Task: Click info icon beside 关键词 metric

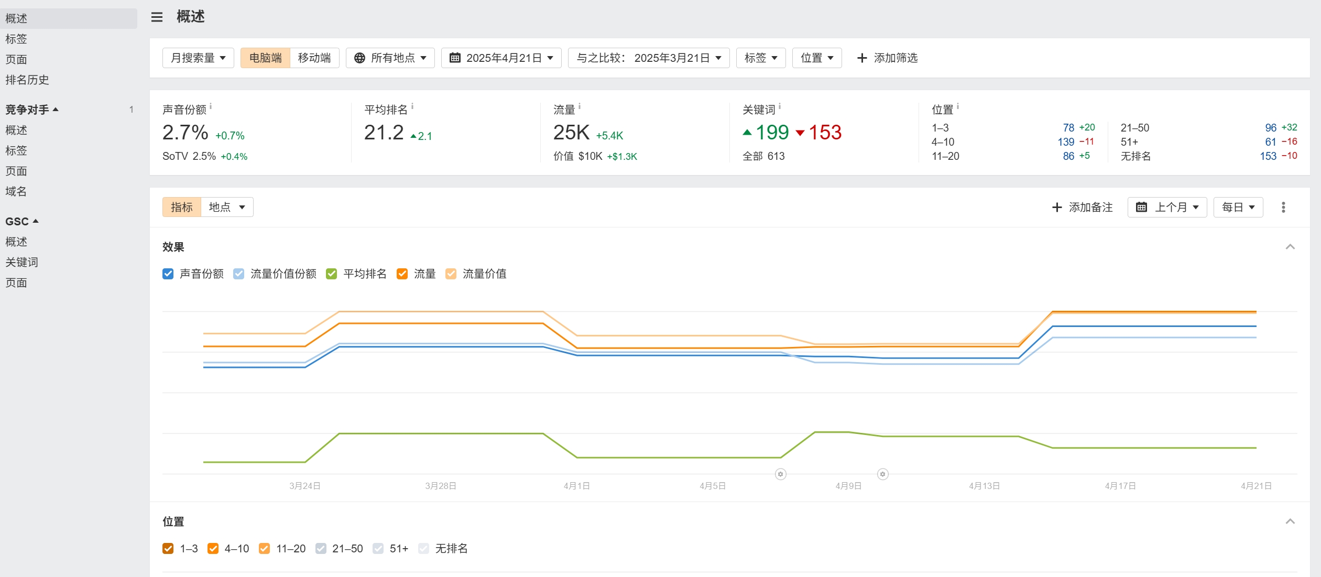Action: (780, 106)
